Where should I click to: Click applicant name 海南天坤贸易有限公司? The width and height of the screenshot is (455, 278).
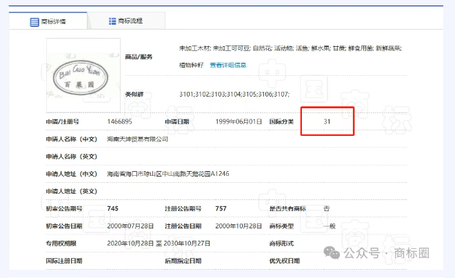[138, 139]
